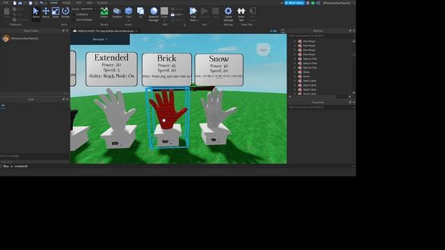Click the Team Create user avatar

pyautogui.click(x=6, y=38)
